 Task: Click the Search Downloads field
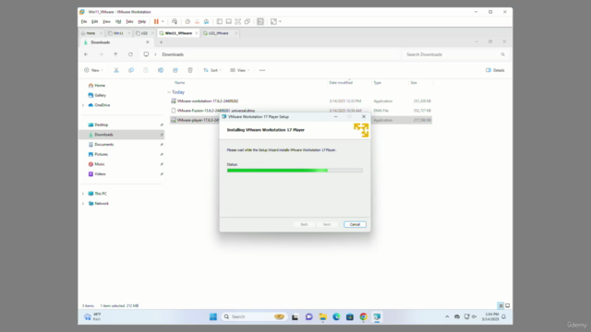(455, 54)
